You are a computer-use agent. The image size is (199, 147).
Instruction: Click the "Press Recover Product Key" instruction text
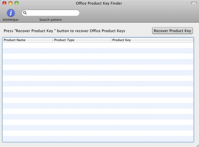(x=64, y=31)
